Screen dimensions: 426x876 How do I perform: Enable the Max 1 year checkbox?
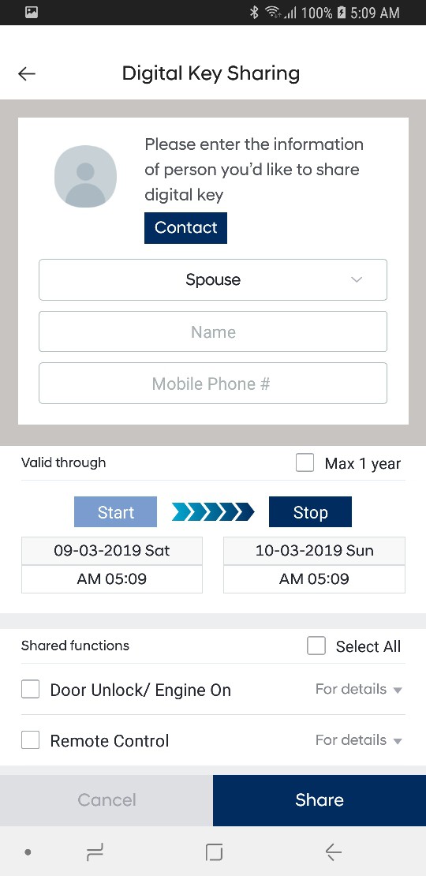click(305, 463)
